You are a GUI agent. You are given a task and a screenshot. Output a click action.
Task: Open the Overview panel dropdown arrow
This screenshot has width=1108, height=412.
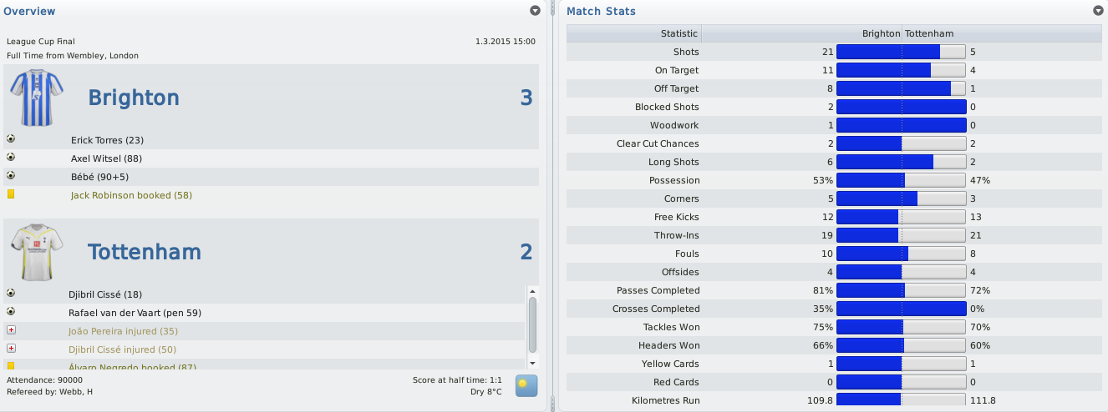(x=535, y=11)
